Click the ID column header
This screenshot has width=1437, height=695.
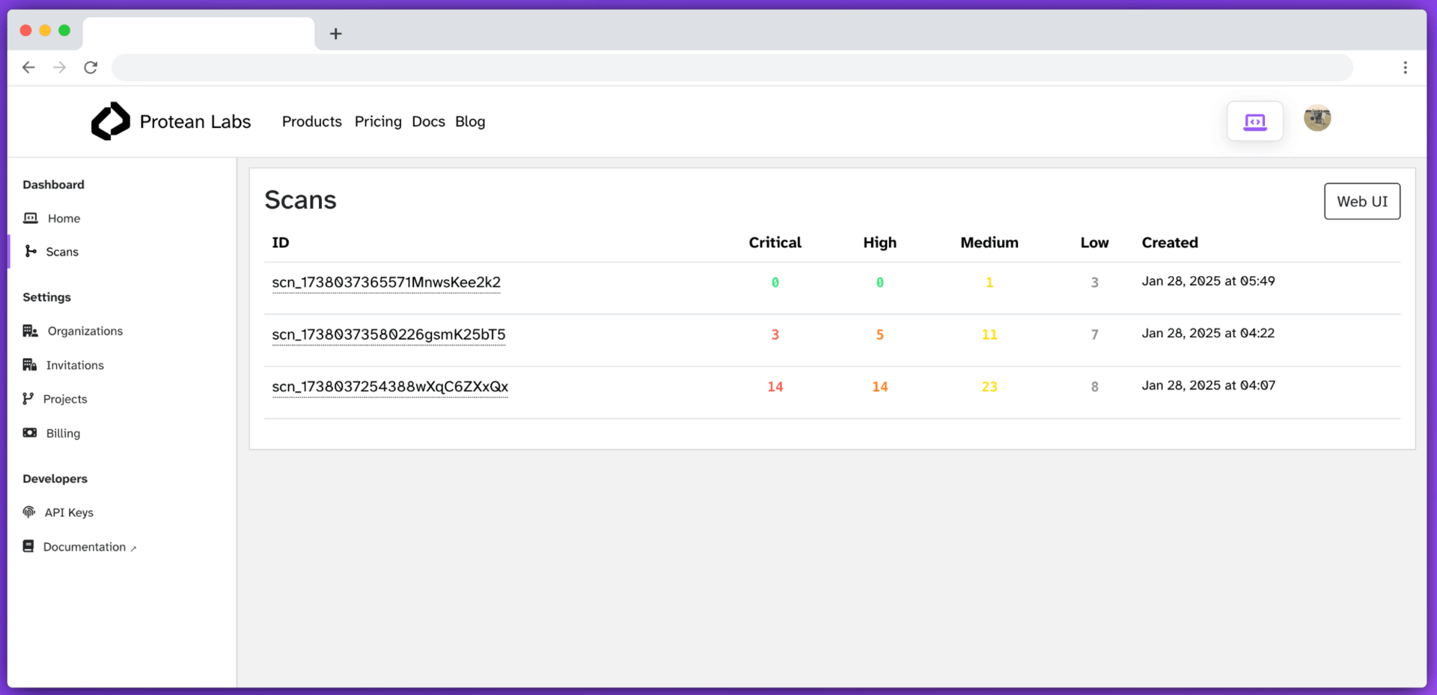[x=281, y=242]
